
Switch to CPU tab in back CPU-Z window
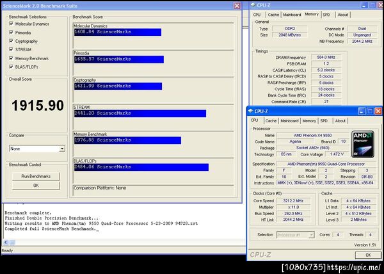257,15
